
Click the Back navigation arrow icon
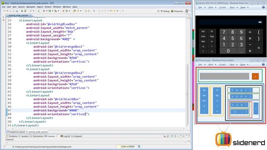pos(114,11)
